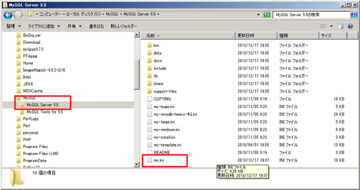The image size is (360, 190).
Task: Select personal folder in the tree
Action: [x=31, y=133]
